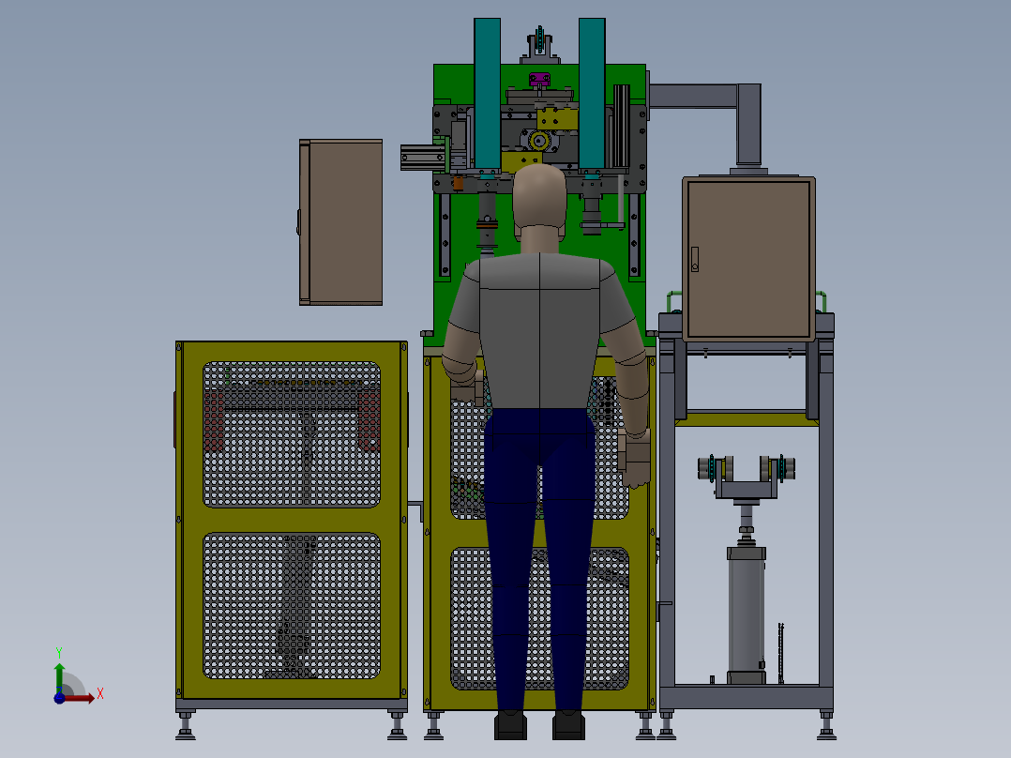This screenshot has width=1011, height=758.
Task: Select the purple clamp part atop press
Action: (539, 80)
